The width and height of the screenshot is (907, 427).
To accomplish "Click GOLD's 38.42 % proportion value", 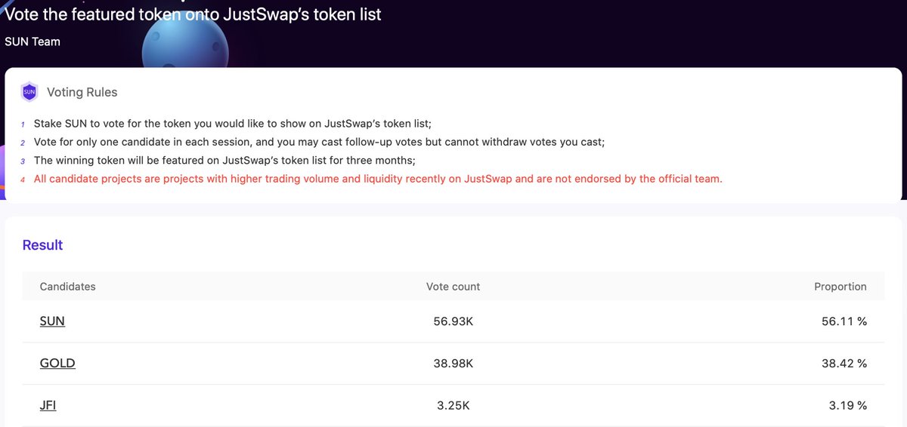I will [845, 364].
